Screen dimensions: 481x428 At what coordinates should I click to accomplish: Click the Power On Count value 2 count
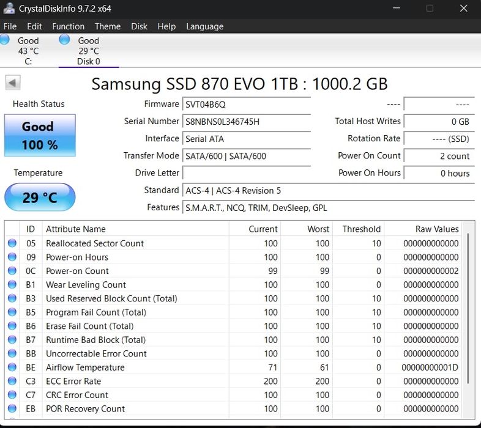click(439, 156)
